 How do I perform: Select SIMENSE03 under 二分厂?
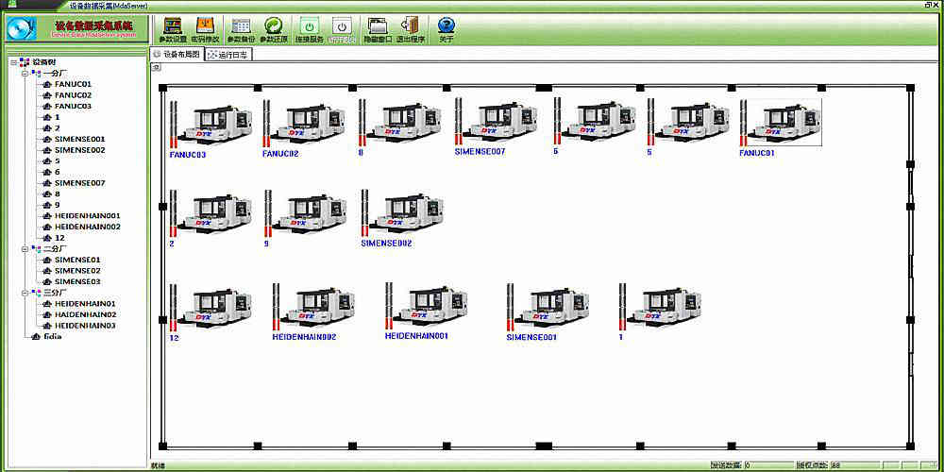point(77,281)
